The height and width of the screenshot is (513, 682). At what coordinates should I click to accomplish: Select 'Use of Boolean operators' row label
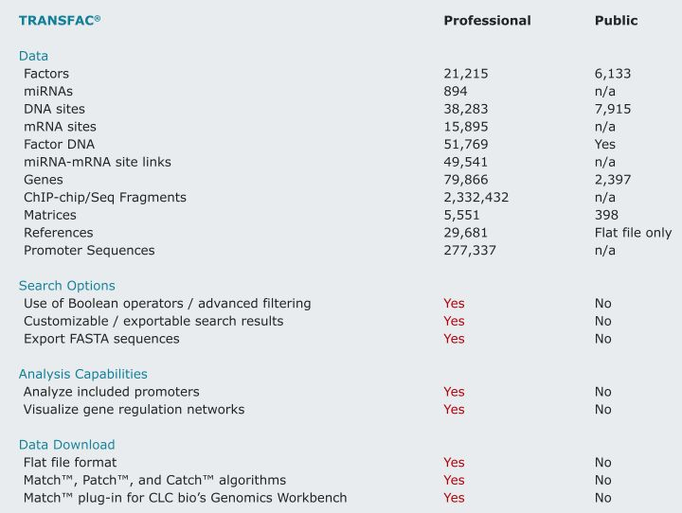point(167,304)
